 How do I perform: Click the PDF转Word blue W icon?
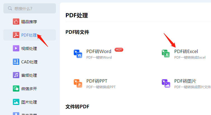tap(78, 54)
